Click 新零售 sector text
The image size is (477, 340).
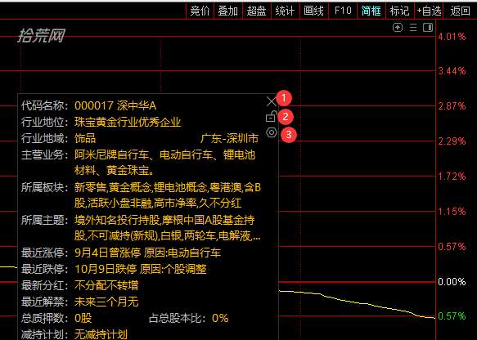[90, 187]
